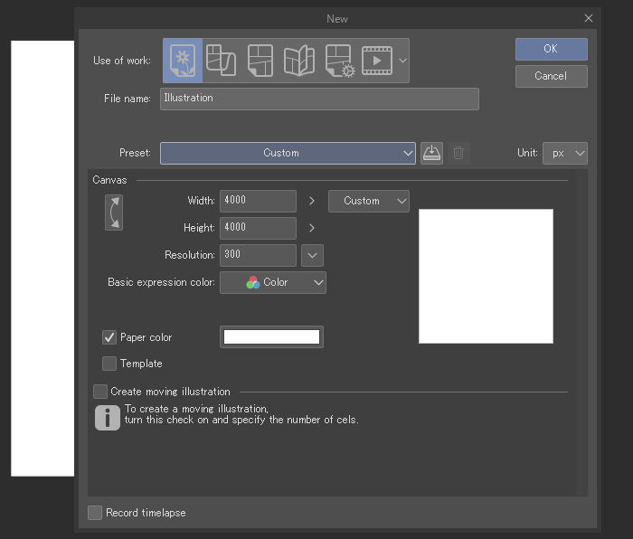Disable the Paper color checkbox
The height and width of the screenshot is (539, 633).
point(109,337)
